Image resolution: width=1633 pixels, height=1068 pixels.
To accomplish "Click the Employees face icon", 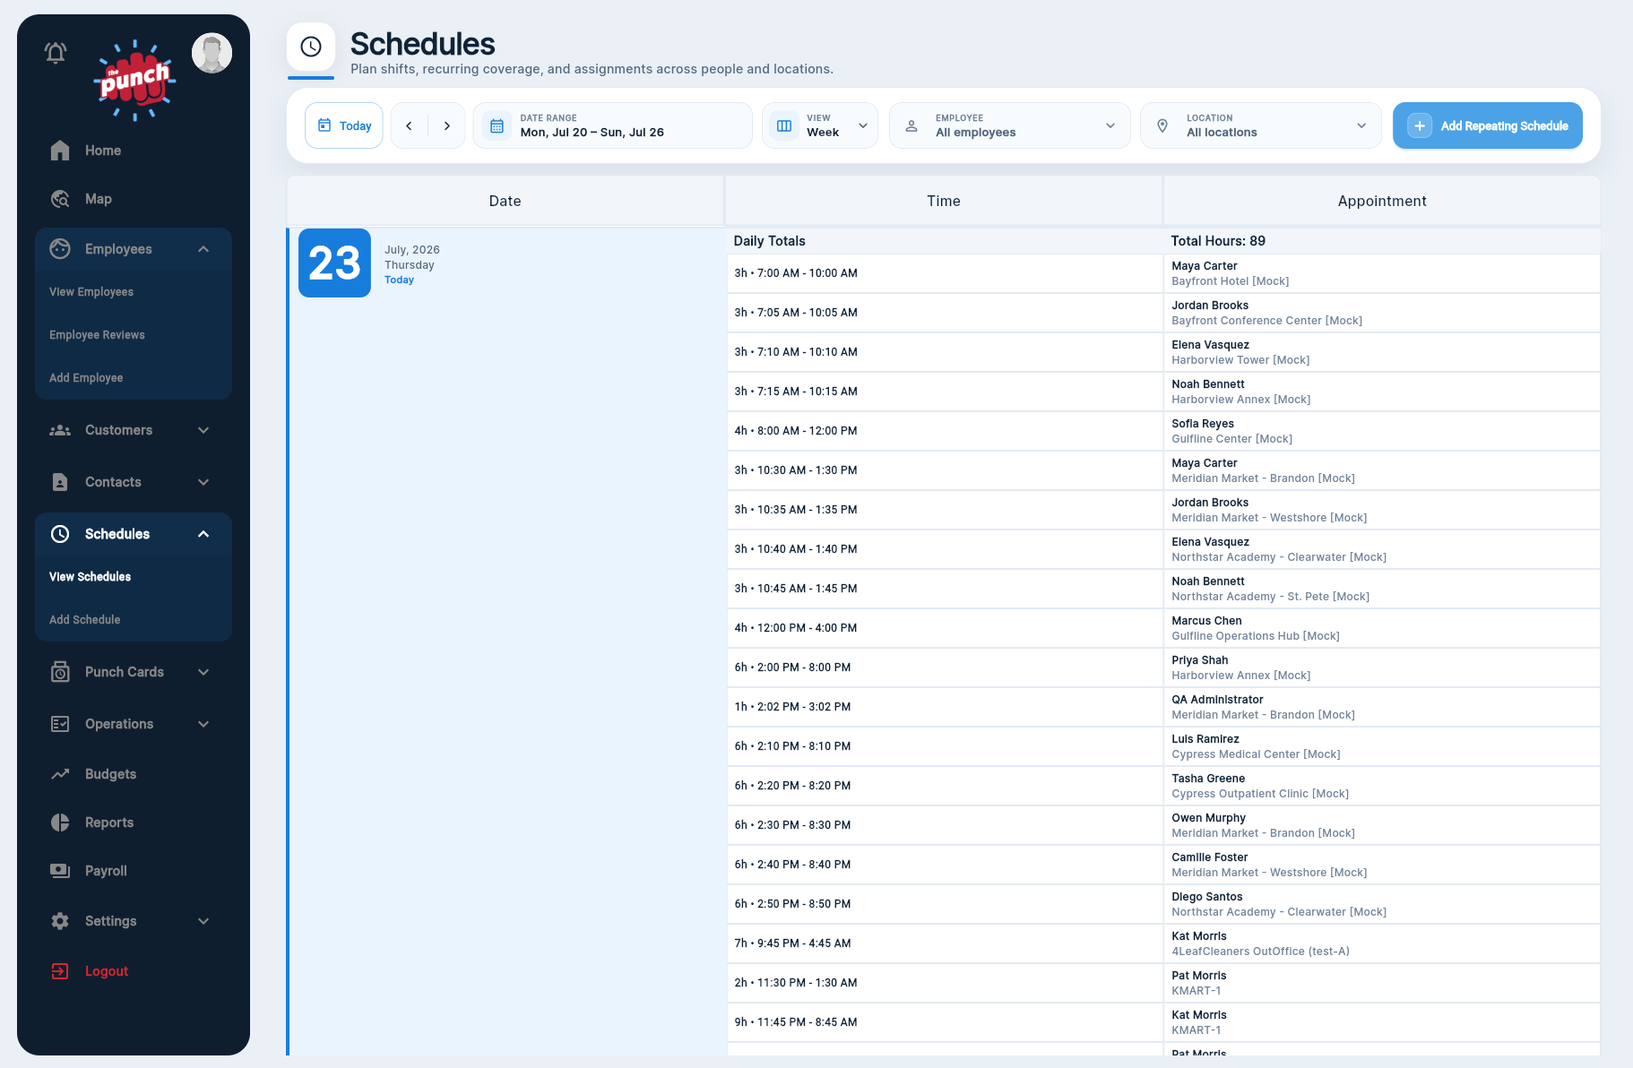I will 60,249.
